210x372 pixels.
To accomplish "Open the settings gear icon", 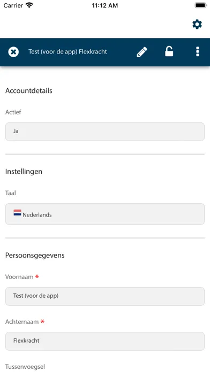I will coord(197,25).
